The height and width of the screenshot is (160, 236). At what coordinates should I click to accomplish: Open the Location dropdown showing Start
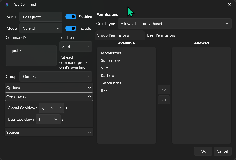(x=76, y=47)
